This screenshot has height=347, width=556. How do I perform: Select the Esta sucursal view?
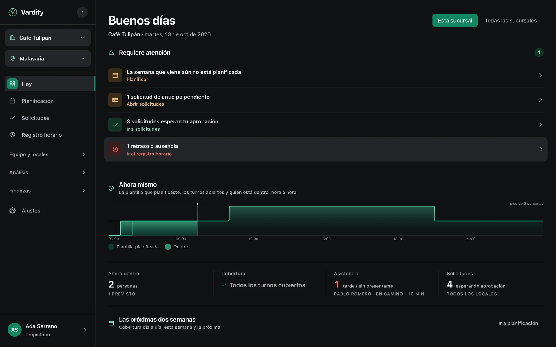tap(455, 21)
